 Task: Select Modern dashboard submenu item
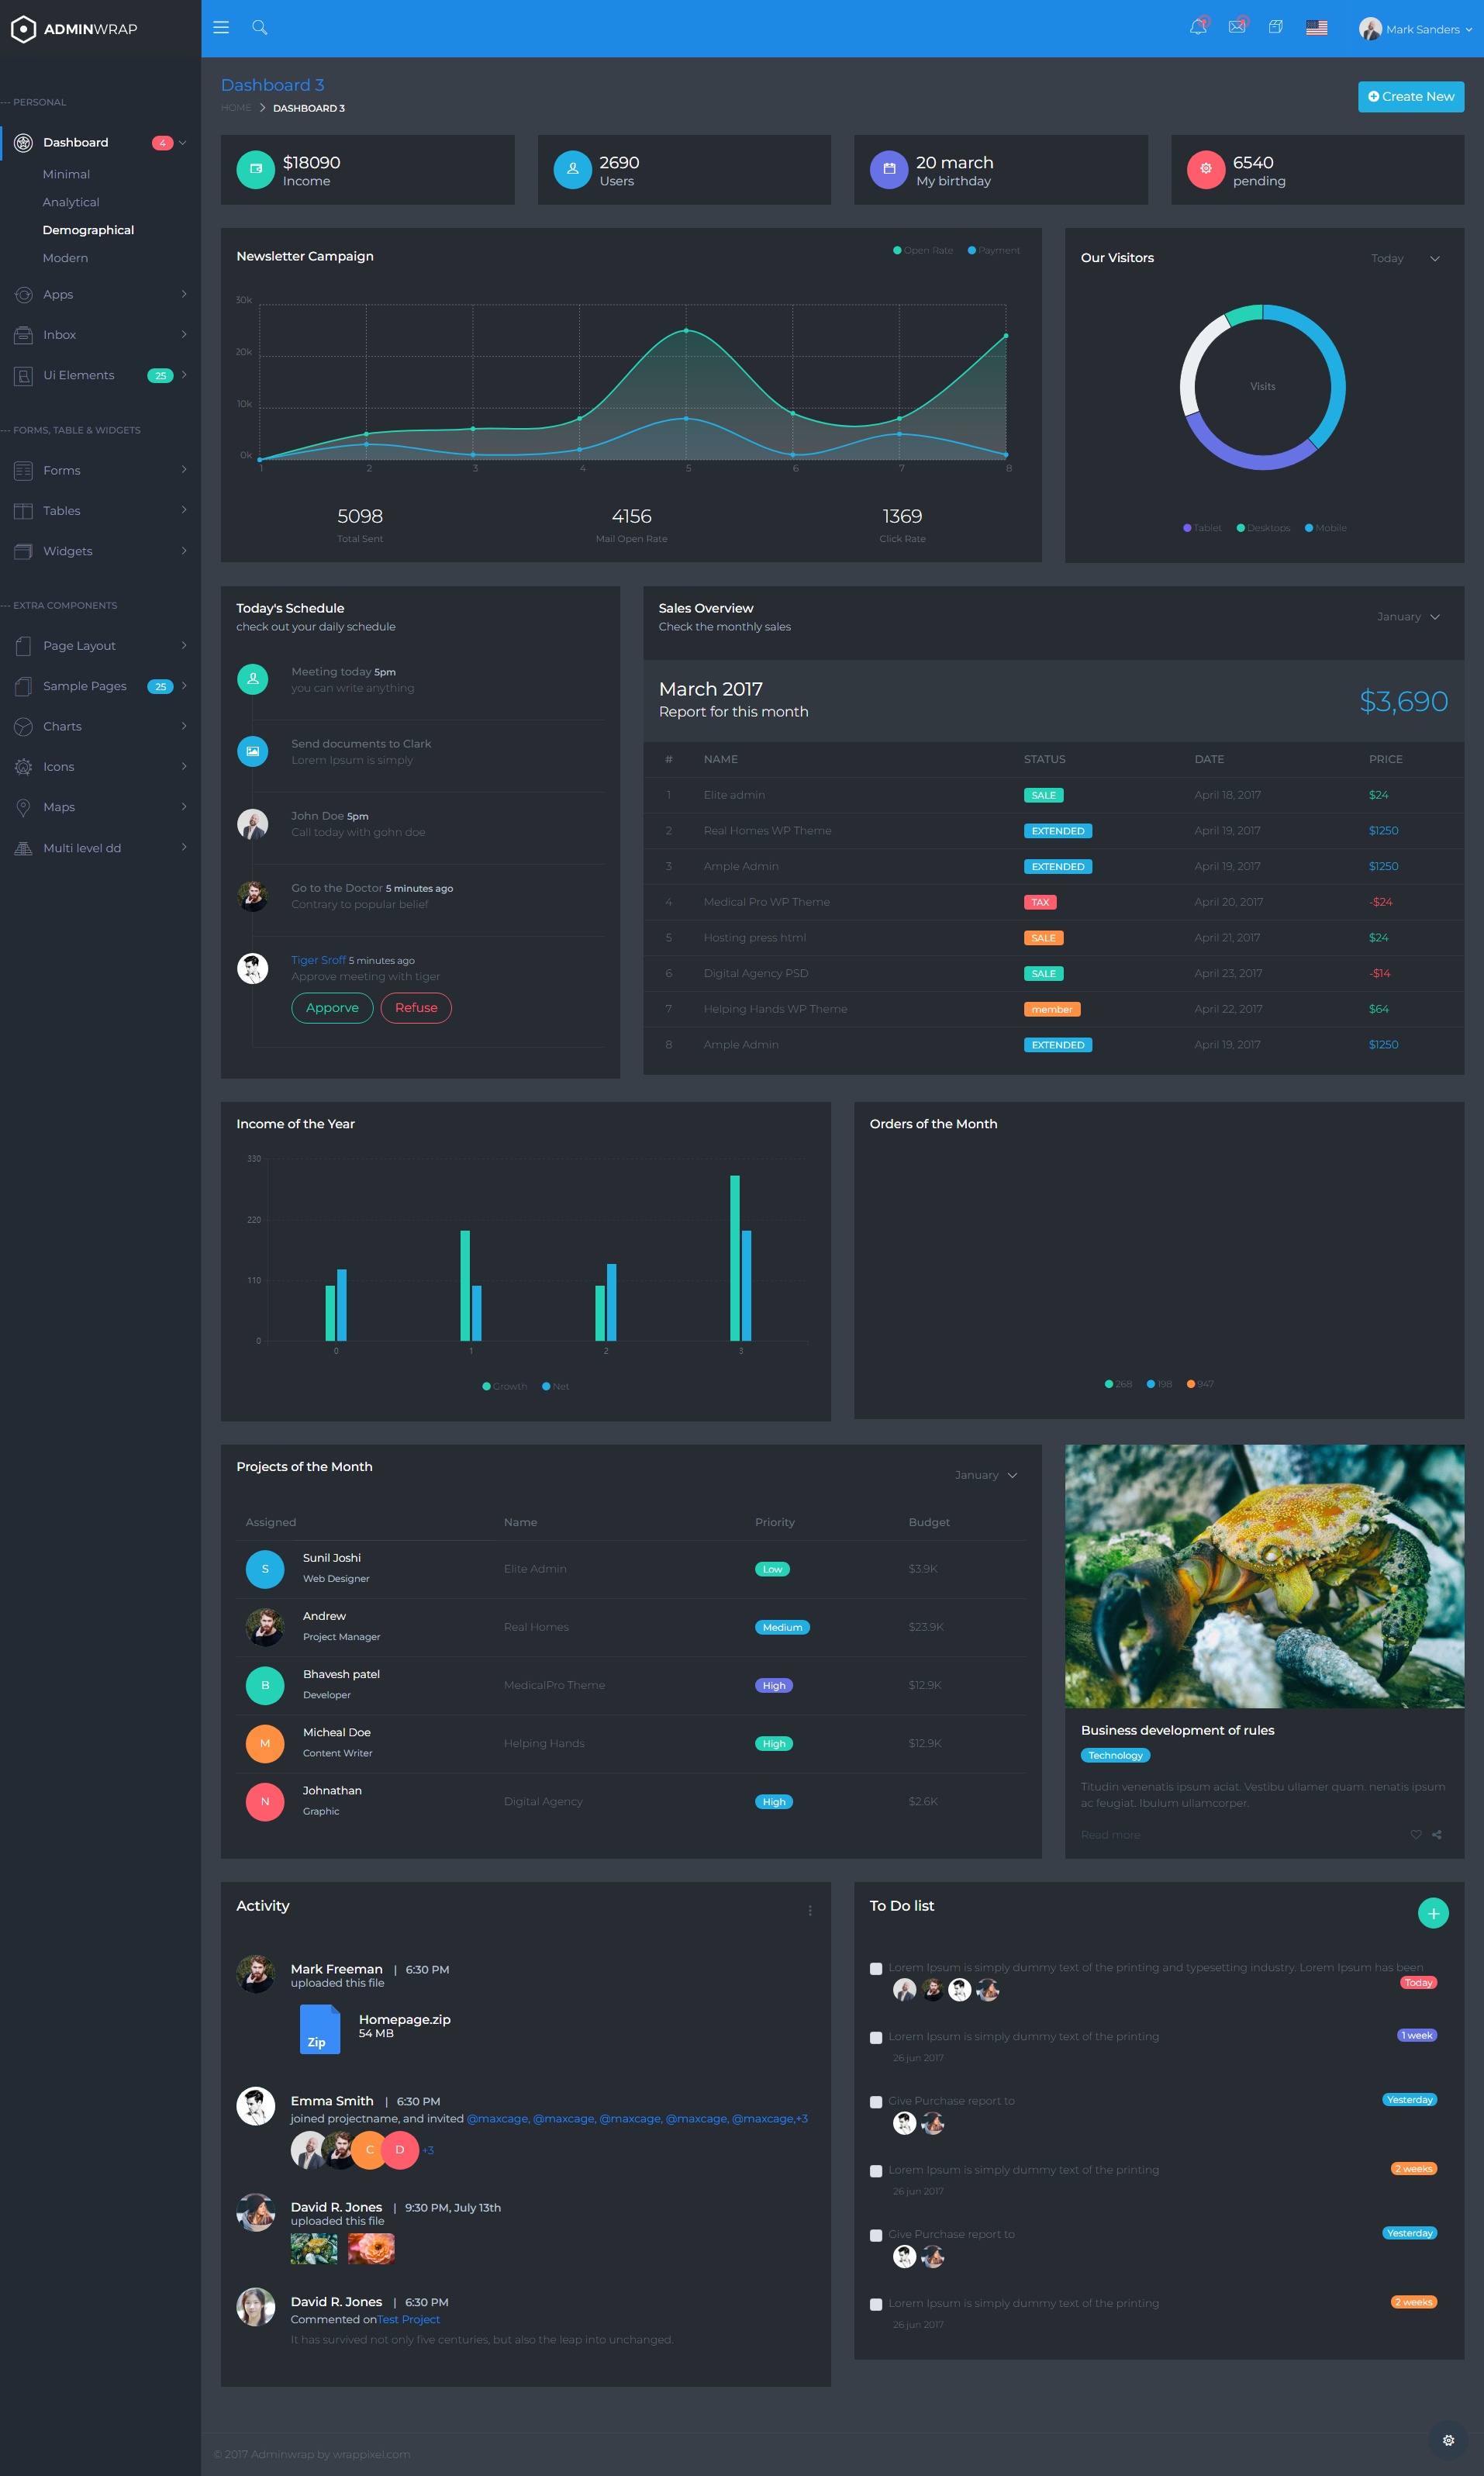pyautogui.click(x=65, y=258)
